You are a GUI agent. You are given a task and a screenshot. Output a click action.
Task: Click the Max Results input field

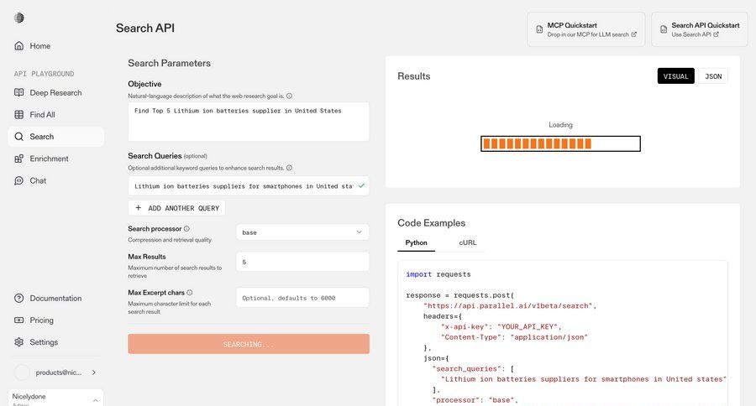[x=302, y=262]
